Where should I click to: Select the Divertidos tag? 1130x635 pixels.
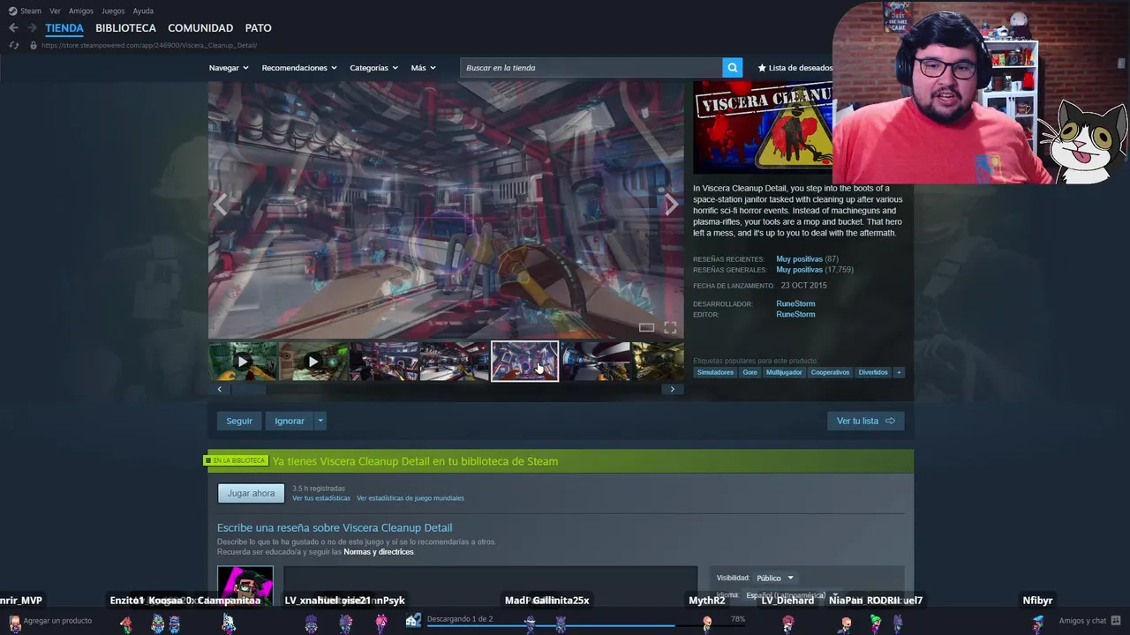click(x=873, y=372)
